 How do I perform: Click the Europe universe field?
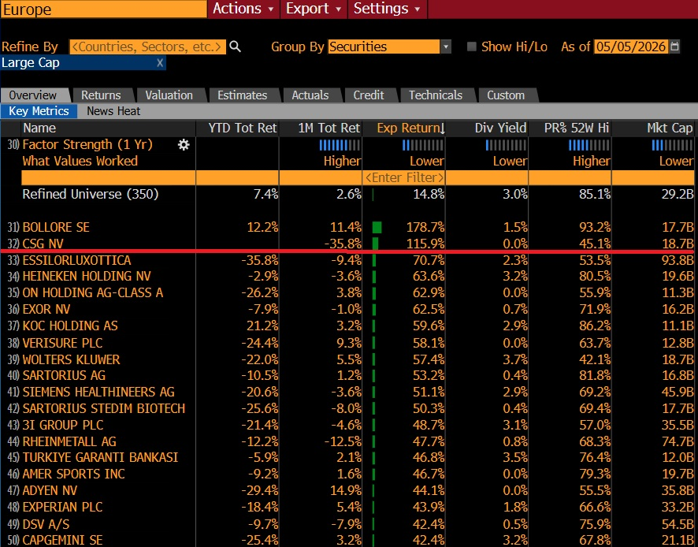[104, 9]
